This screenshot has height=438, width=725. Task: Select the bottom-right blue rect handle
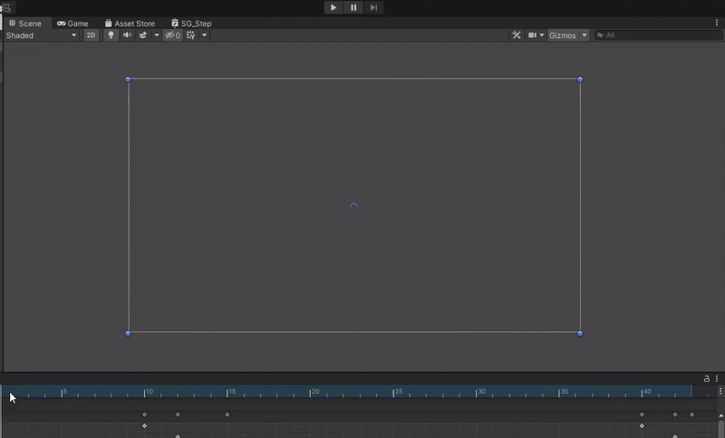click(x=580, y=333)
